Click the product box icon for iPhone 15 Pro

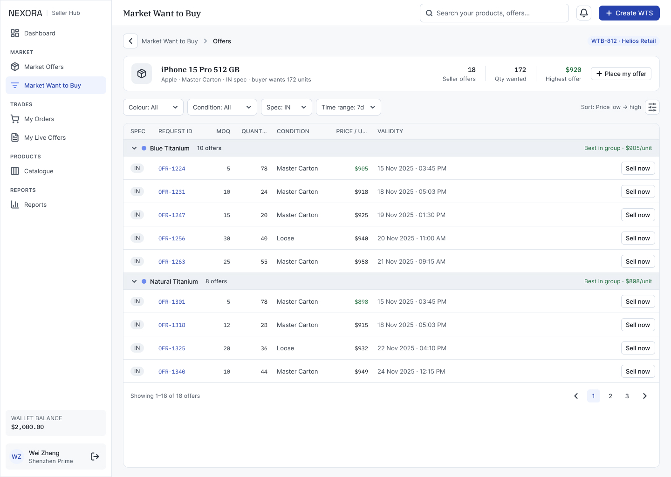click(x=142, y=74)
